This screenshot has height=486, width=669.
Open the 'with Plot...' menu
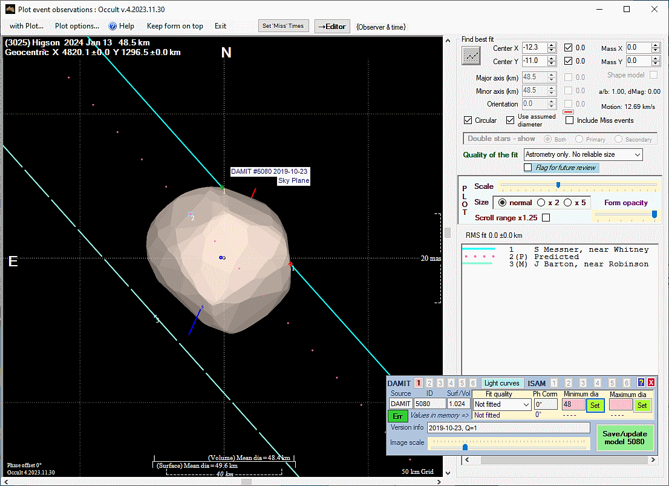27,26
